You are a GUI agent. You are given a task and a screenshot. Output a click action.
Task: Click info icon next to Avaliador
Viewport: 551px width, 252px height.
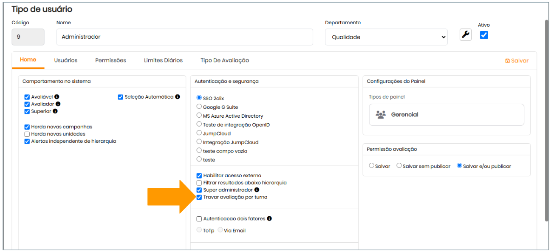(x=58, y=104)
